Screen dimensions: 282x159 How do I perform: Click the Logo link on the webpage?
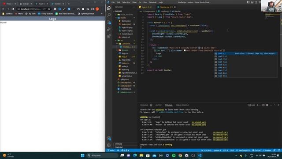click(x=52, y=19)
